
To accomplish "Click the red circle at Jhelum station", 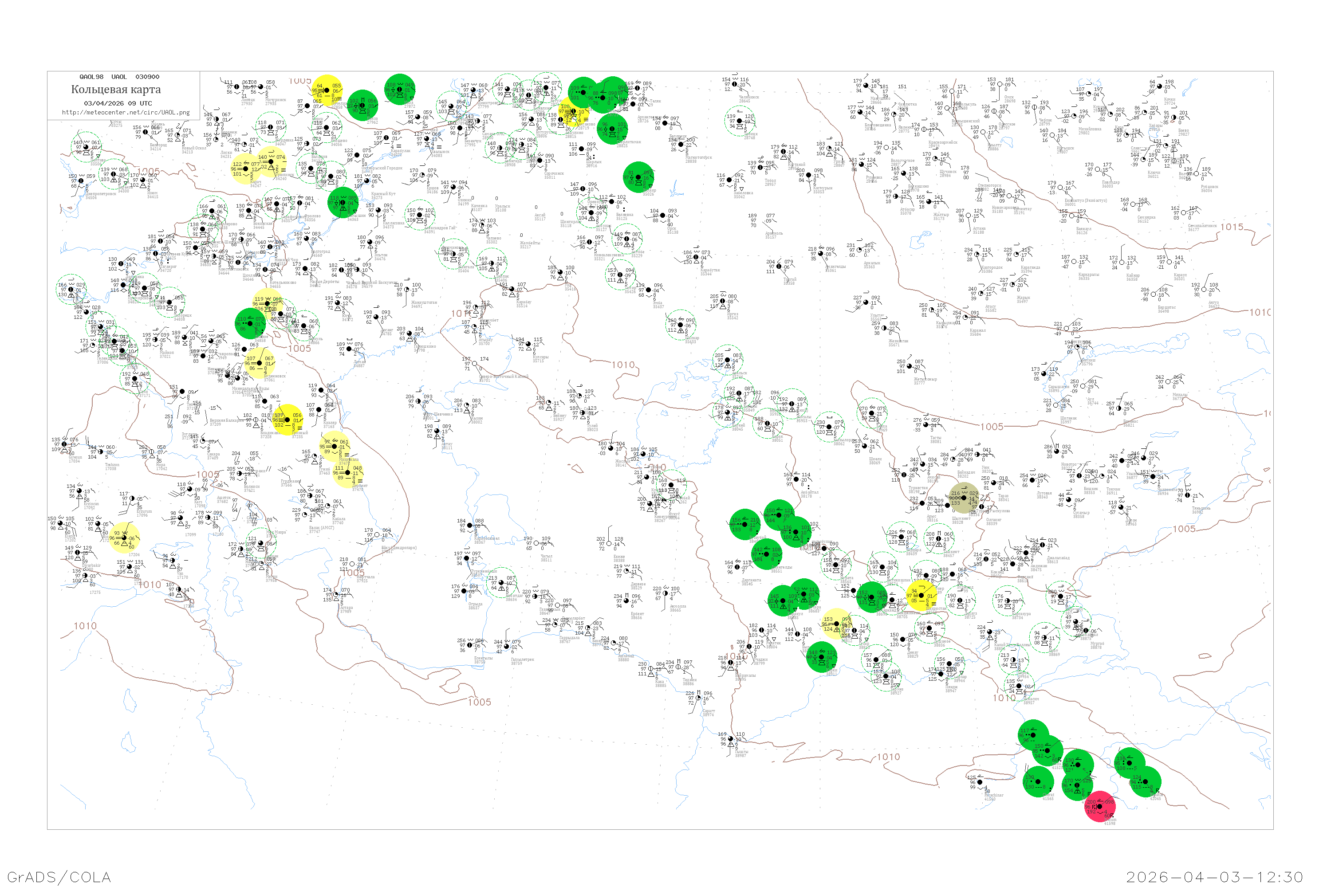I will pyautogui.click(x=1099, y=807).
